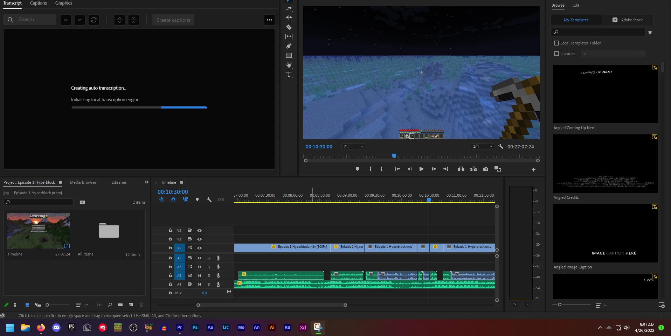Step back one frame
Image resolution: width=671 pixels, height=336 pixels.
coord(409,169)
